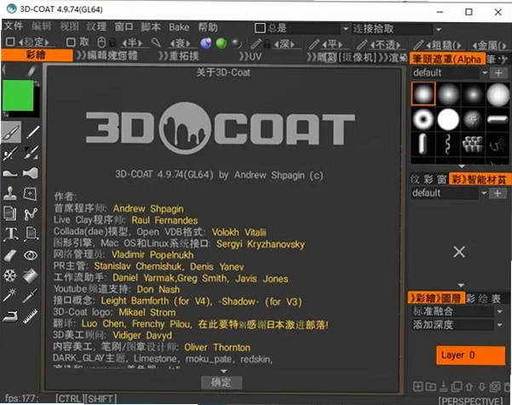Open the 添加深度 depth mode dropdown

(499, 325)
